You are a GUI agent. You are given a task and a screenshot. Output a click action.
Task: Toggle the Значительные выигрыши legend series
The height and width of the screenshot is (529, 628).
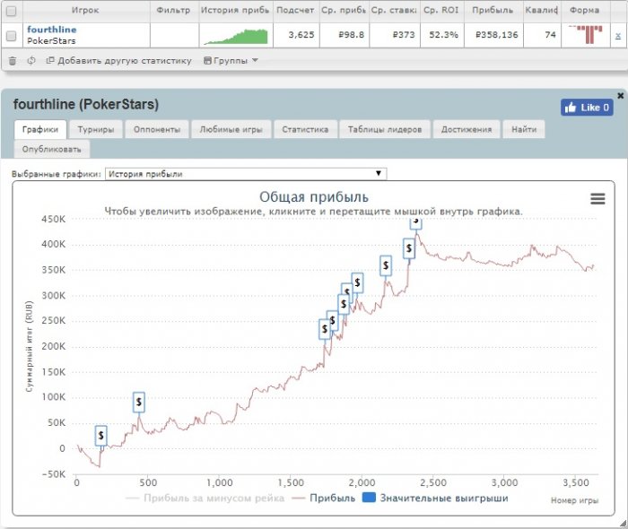coord(435,499)
